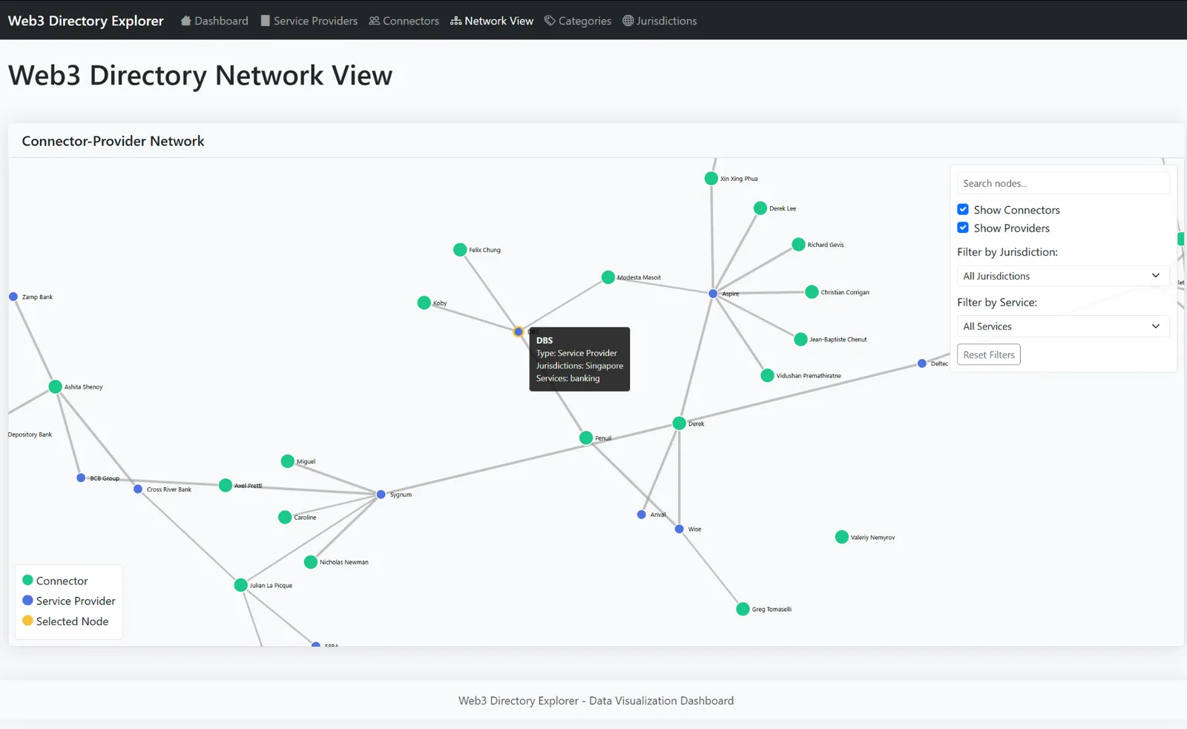
Task: Click the Aspire service provider node
Action: 713,294
